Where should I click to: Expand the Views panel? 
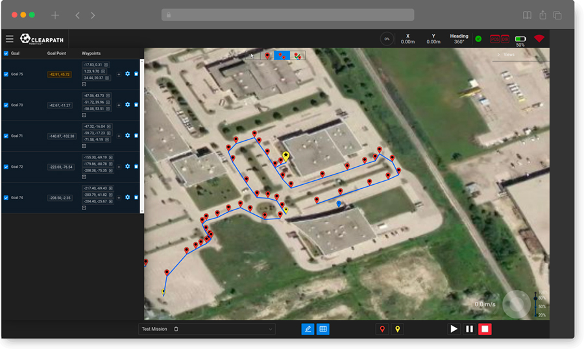tap(506, 54)
